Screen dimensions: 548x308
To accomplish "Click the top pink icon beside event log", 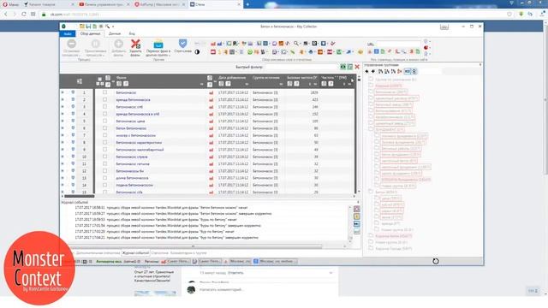I will (356, 209).
